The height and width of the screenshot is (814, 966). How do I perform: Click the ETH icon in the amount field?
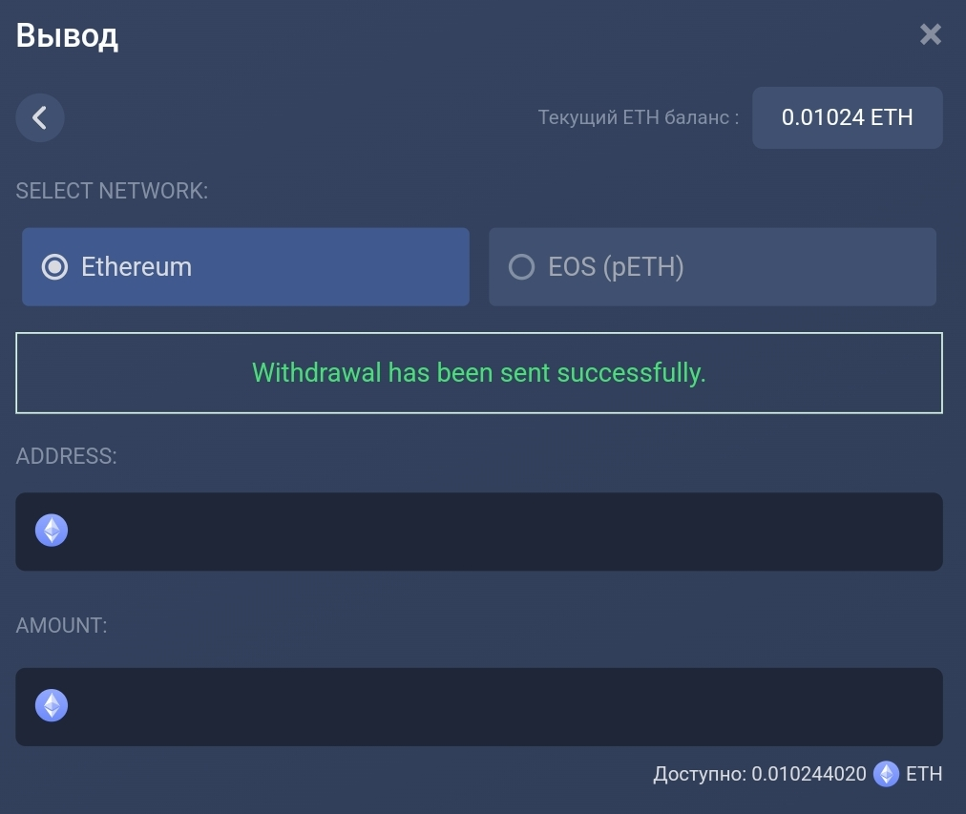[x=52, y=706]
